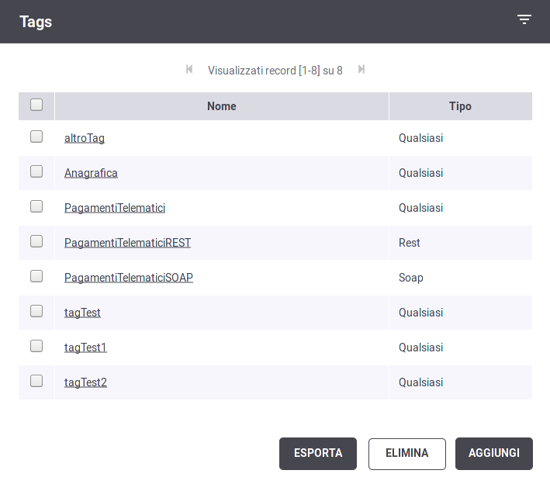Check the box for Anagrafica
This screenshot has height=491, width=550.
(x=36, y=171)
